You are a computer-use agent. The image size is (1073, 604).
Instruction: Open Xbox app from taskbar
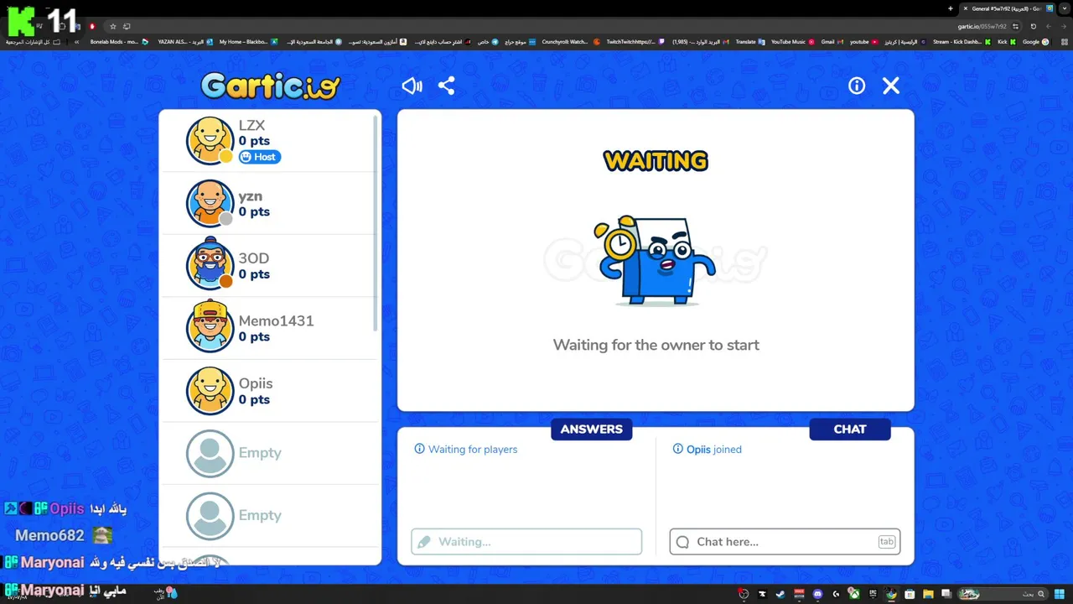853,594
